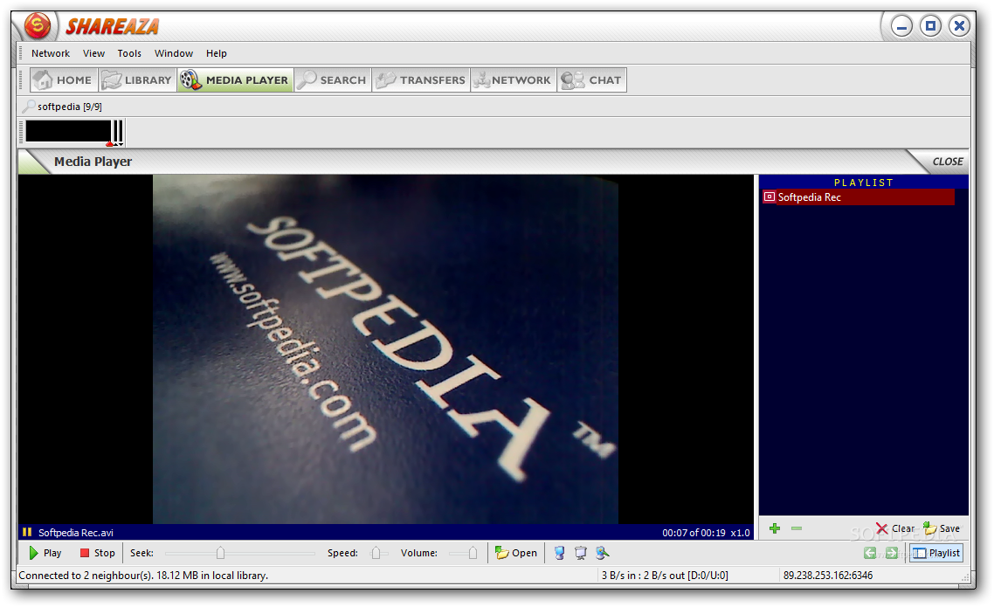Click the black bandwidth monitor graph

click(x=68, y=132)
